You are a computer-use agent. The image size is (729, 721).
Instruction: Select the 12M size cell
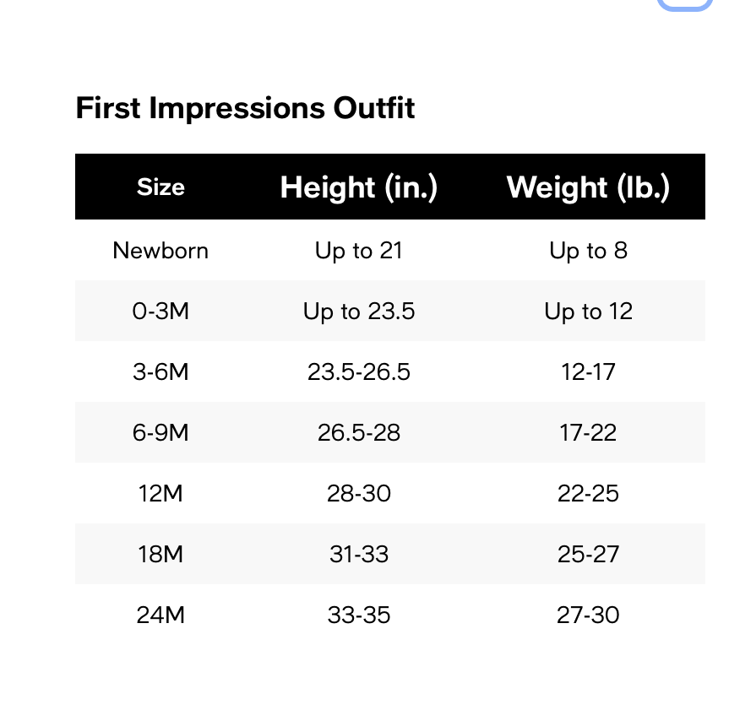(x=160, y=493)
